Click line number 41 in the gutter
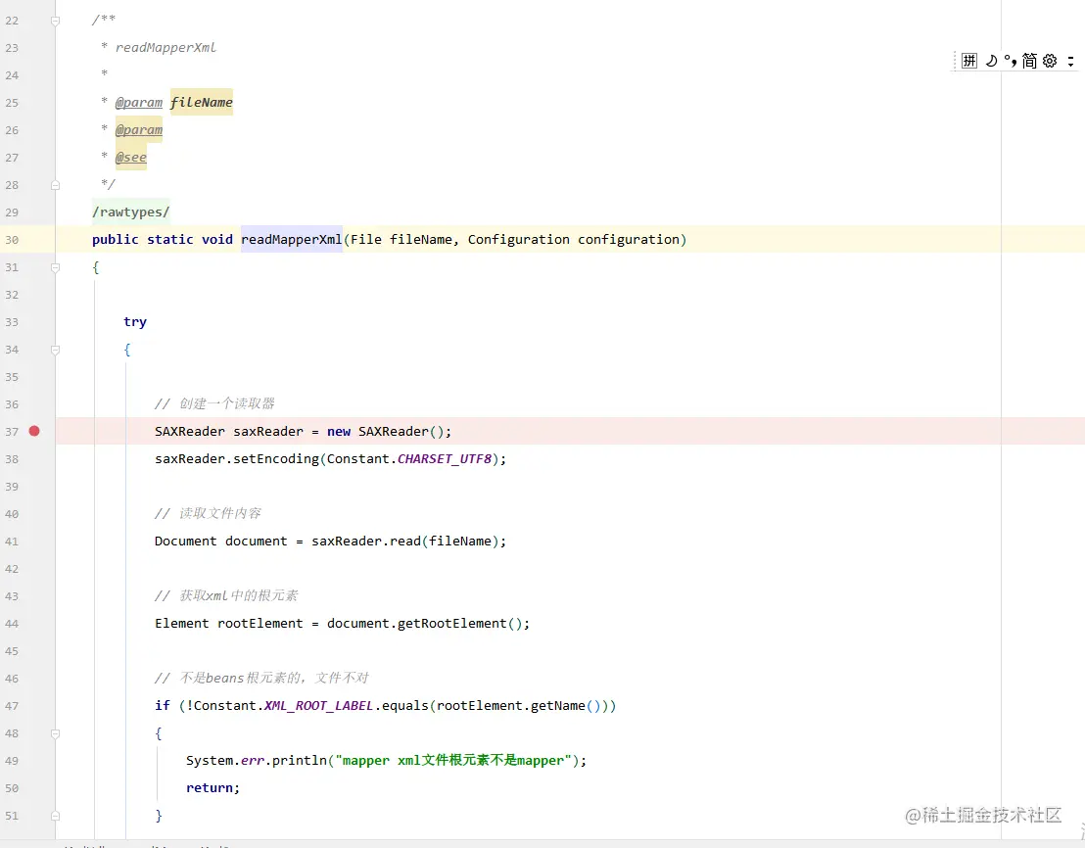Image resolution: width=1085 pixels, height=848 pixels. click(x=12, y=542)
